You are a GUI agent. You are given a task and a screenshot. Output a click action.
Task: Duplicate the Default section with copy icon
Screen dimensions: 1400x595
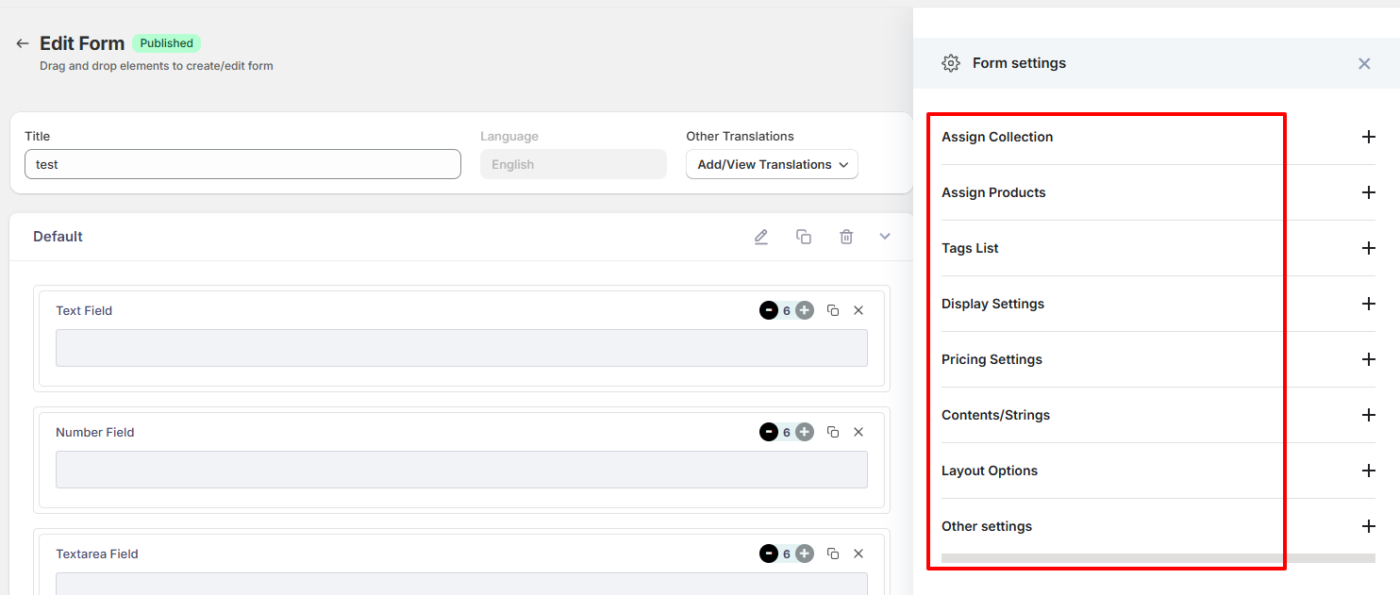[x=804, y=237]
